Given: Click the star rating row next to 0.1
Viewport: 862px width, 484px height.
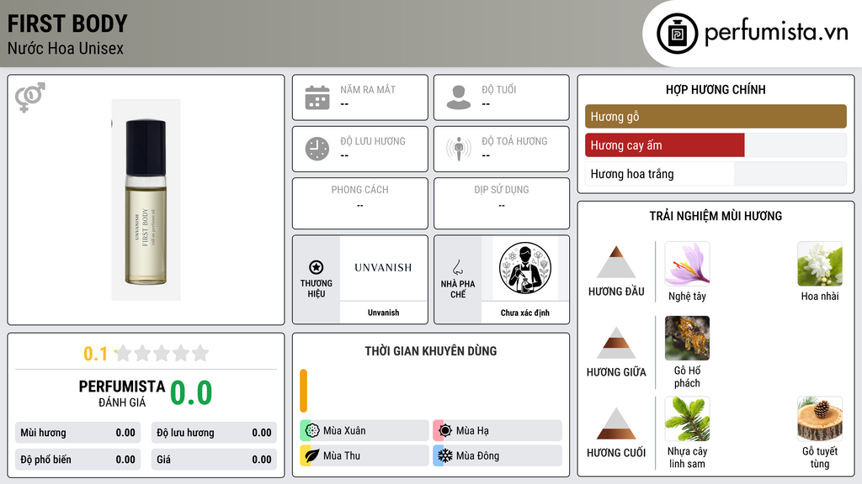Looking at the screenshot, I should click(x=162, y=353).
